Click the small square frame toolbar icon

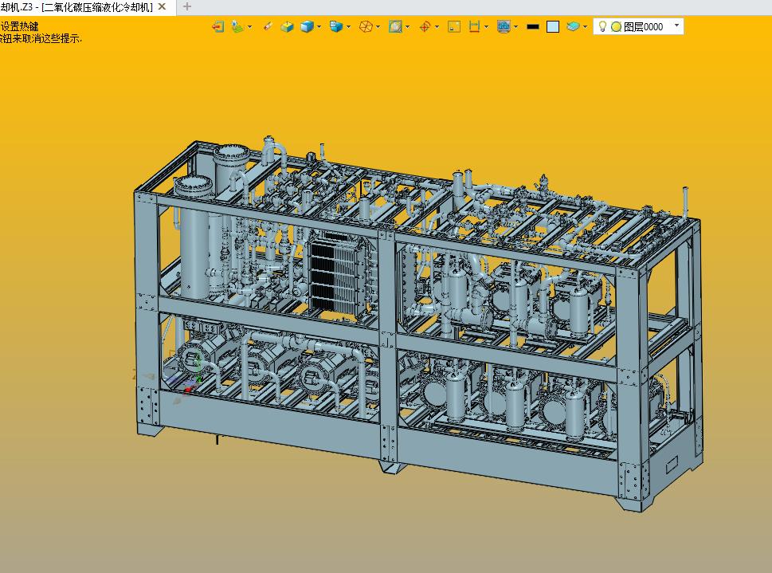coord(454,26)
